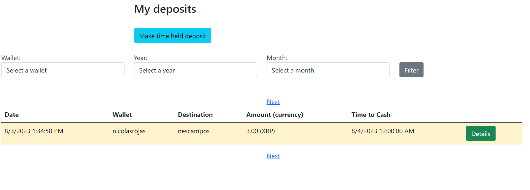Click the Destination column header

point(195,115)
